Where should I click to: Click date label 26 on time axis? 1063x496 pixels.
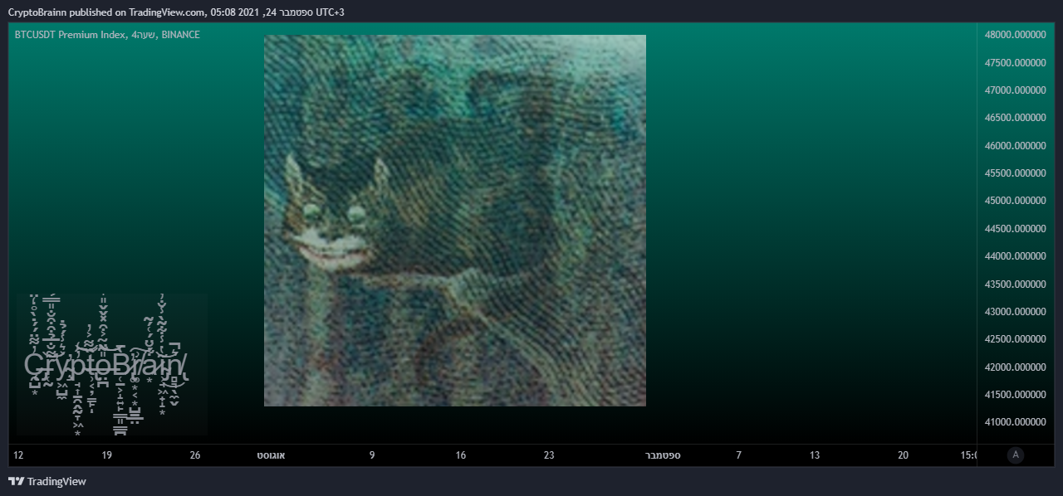(x=195, y=455)
